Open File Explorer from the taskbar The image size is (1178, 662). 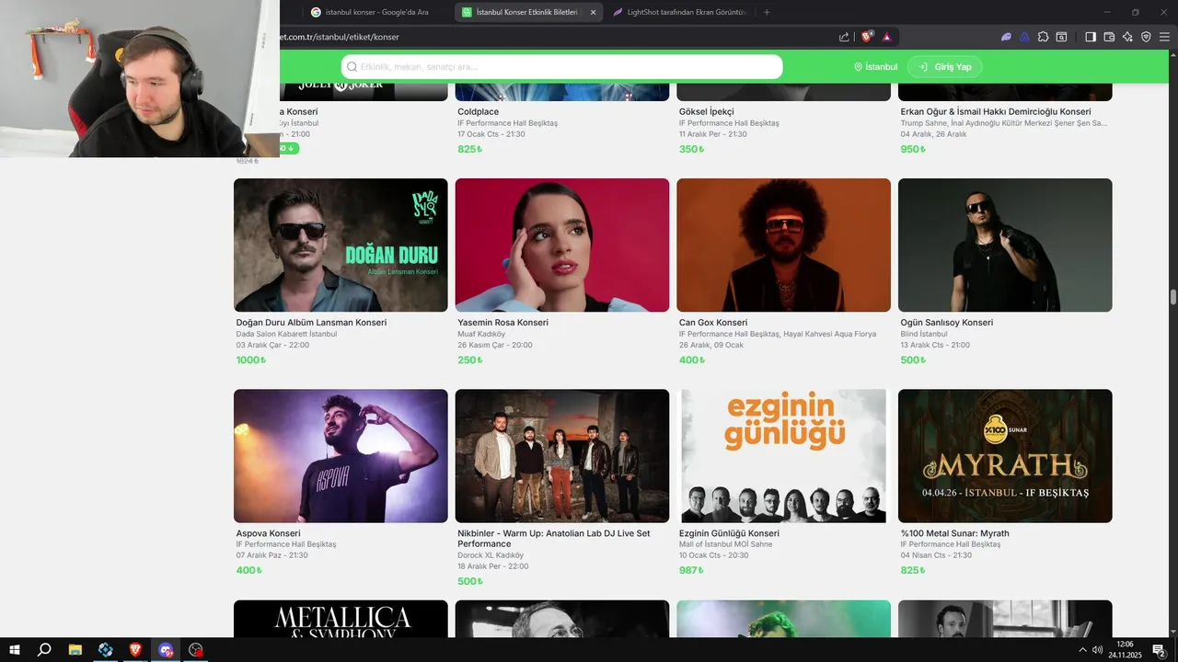pyautogui.click(x=75, y=650)
